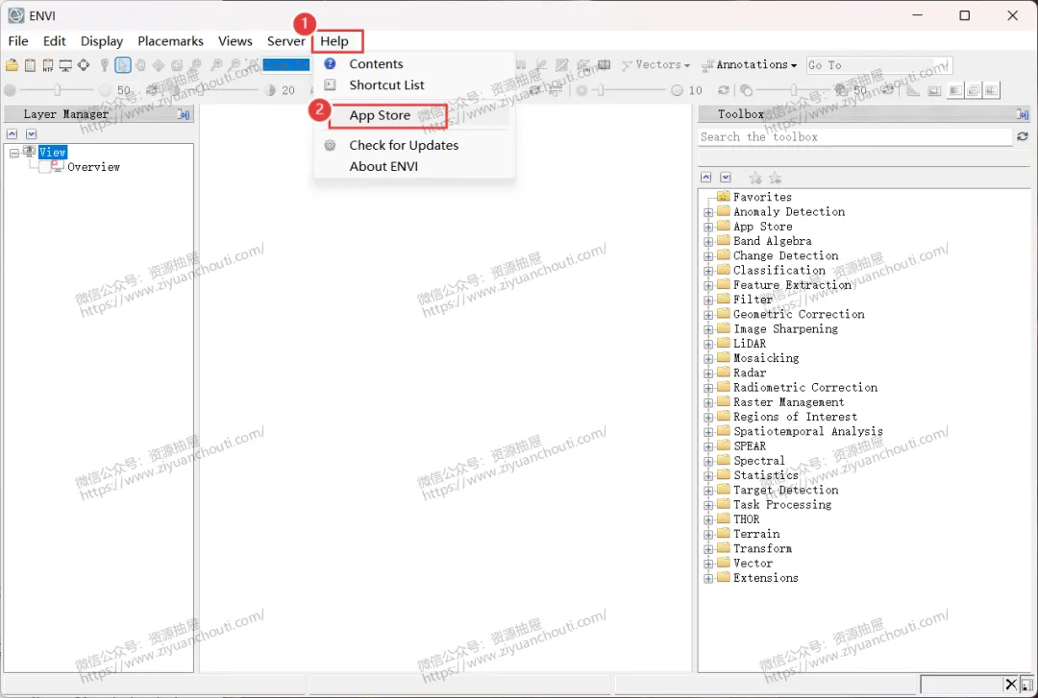
Task: Select the Fly four-arrow tool
Action: click(x=159, y=65)
